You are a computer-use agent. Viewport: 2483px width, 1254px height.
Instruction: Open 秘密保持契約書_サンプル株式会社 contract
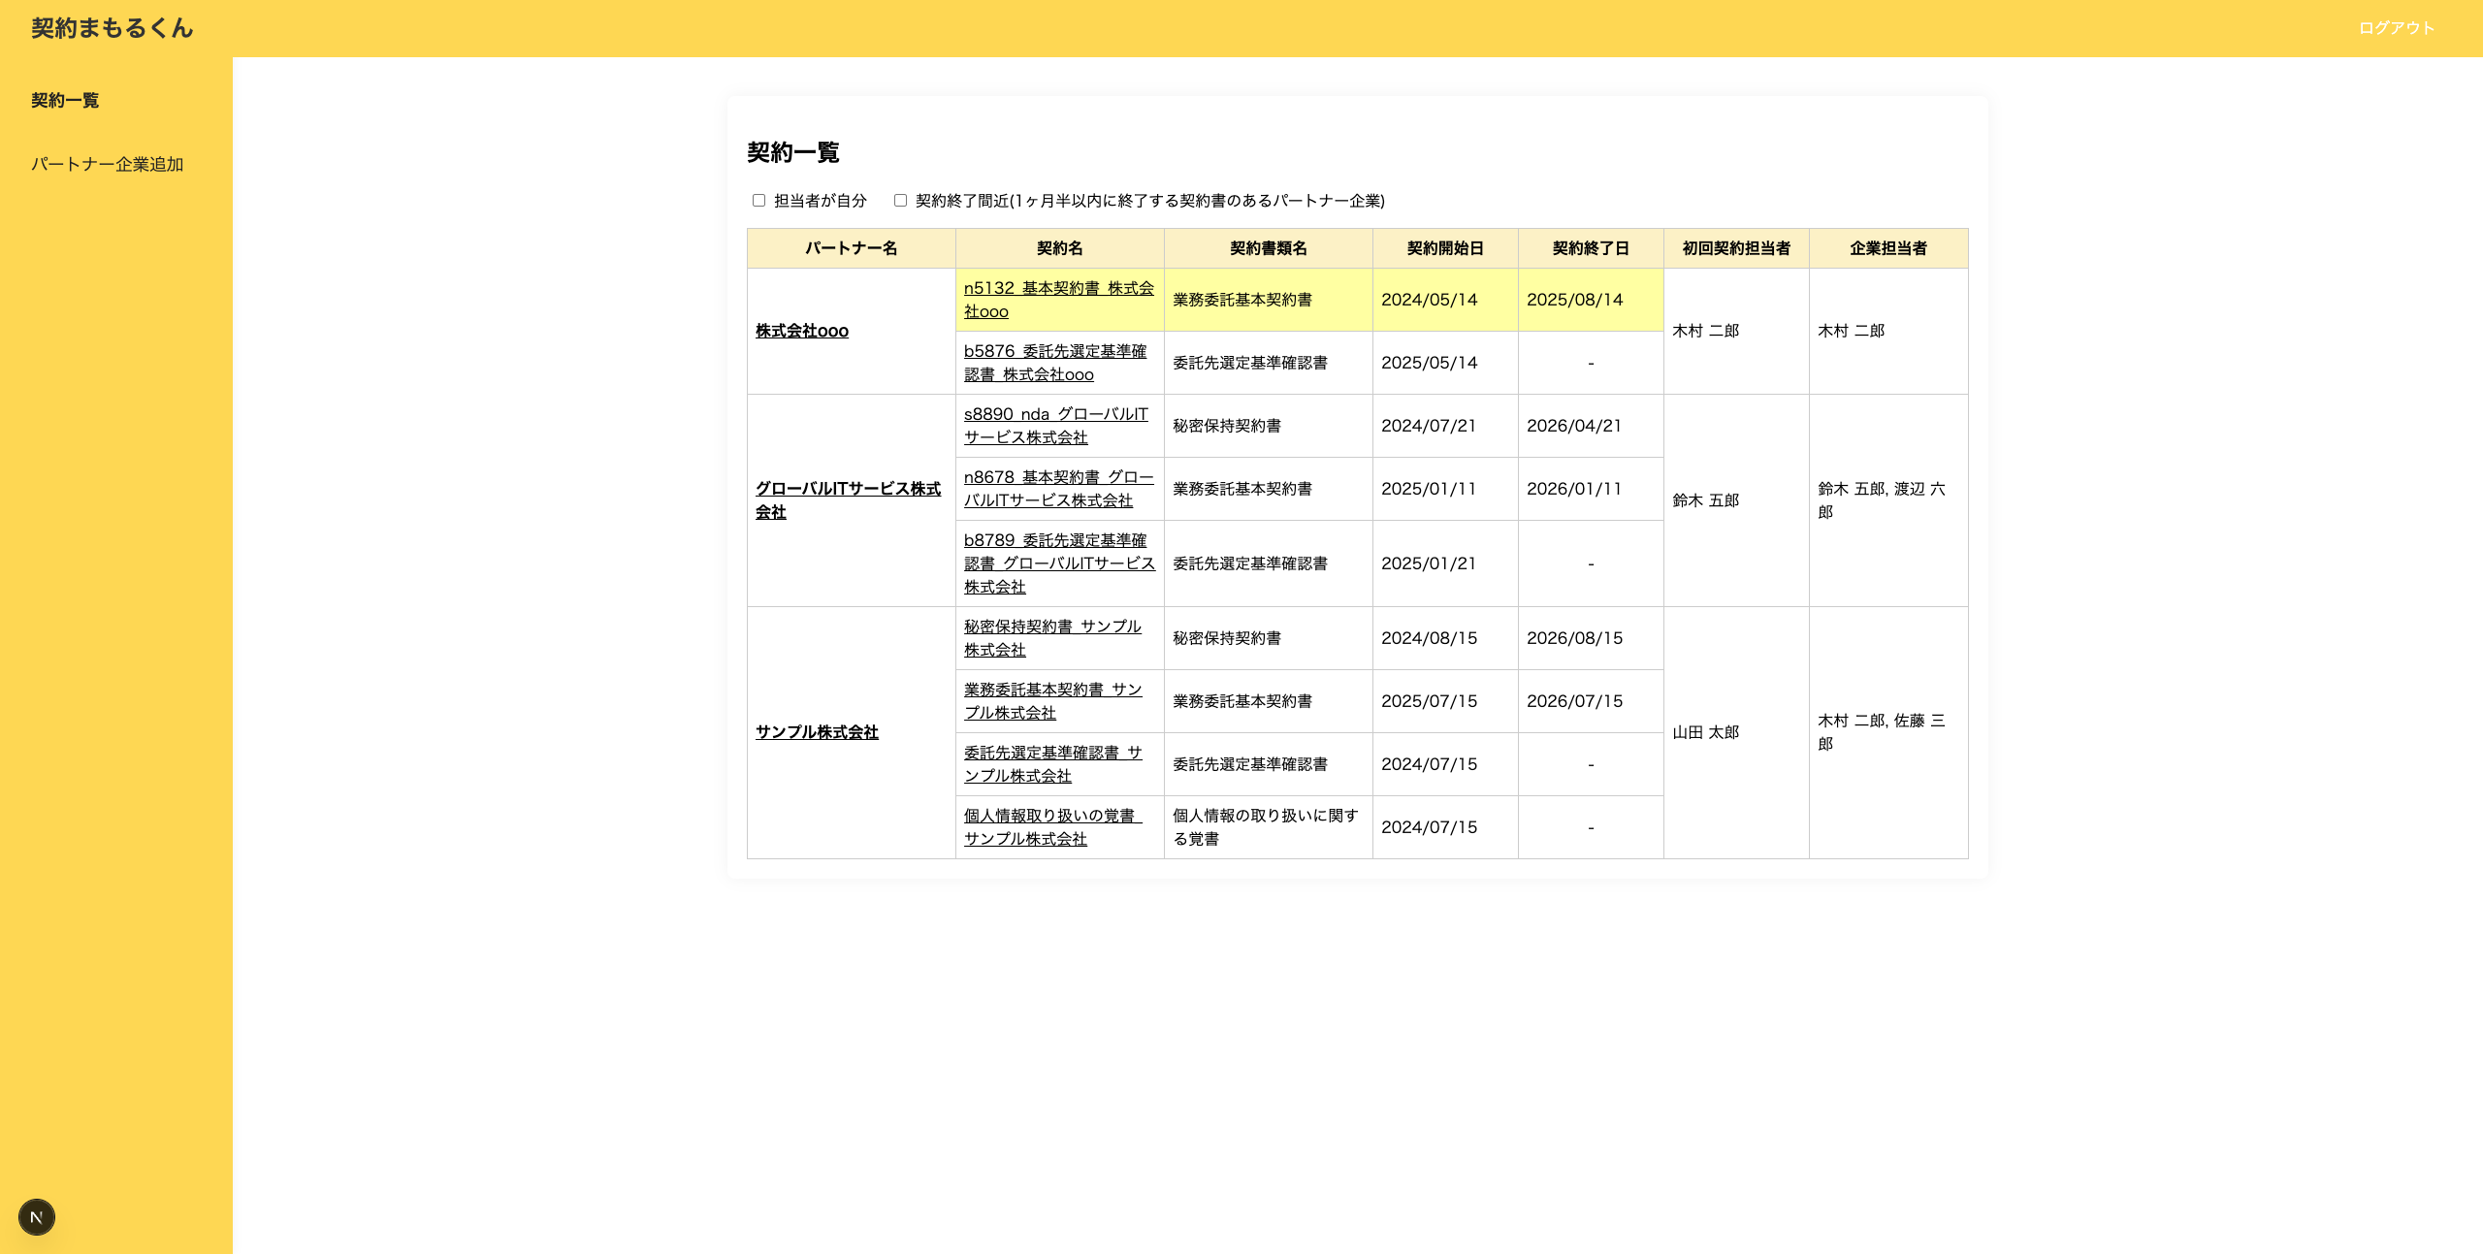pyautogui.click(x=1052, y=638)
